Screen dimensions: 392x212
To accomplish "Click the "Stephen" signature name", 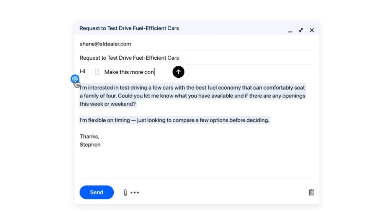I will 90,145.
